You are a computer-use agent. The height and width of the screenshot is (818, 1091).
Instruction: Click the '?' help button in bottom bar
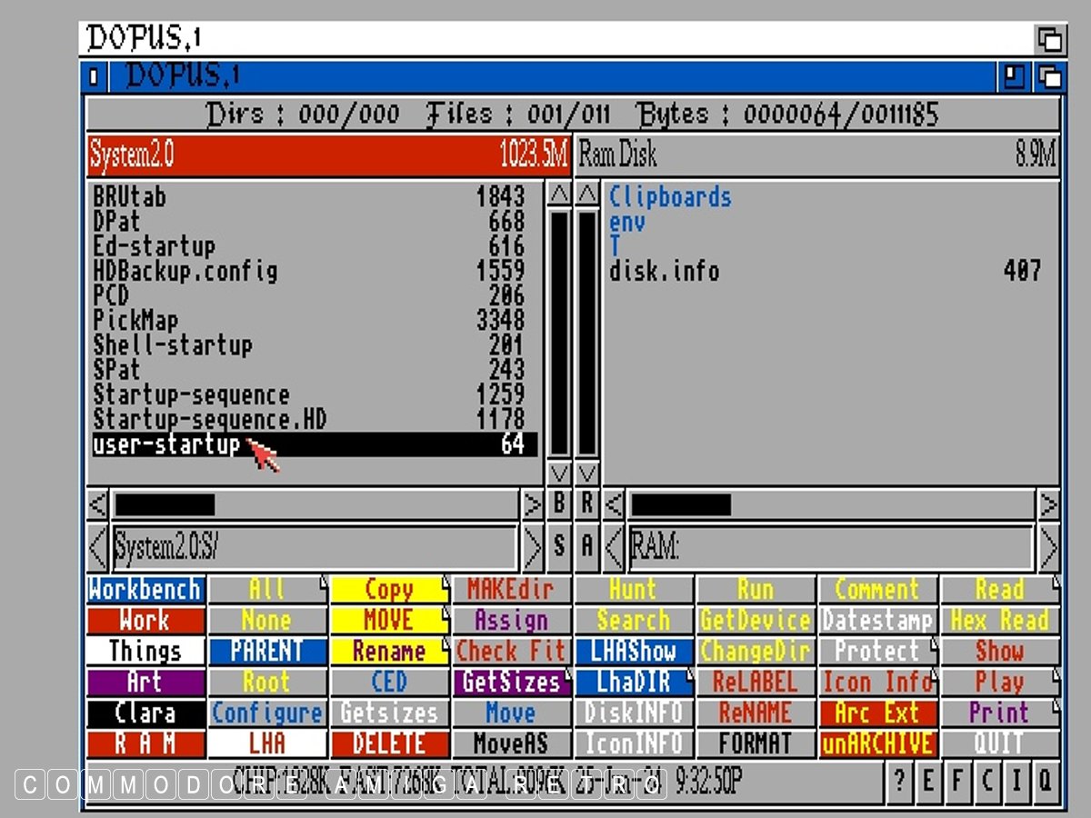(899, 782)
